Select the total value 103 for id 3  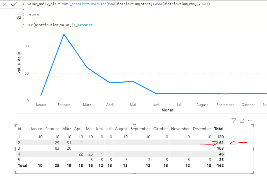(220, 148)
